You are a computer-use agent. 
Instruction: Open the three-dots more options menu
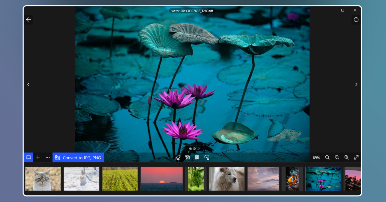(x=48, y=157)
